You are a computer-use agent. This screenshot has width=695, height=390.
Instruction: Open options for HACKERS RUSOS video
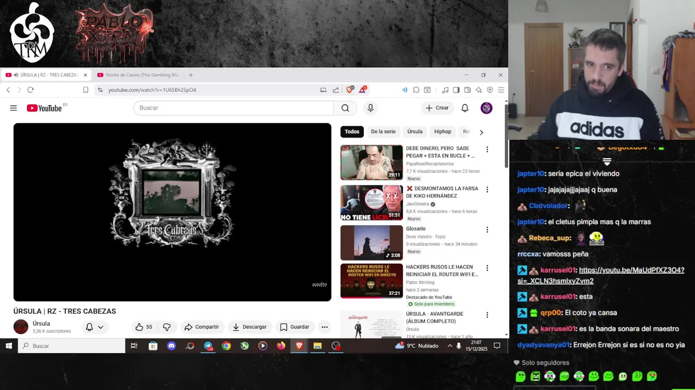point(487,268)
